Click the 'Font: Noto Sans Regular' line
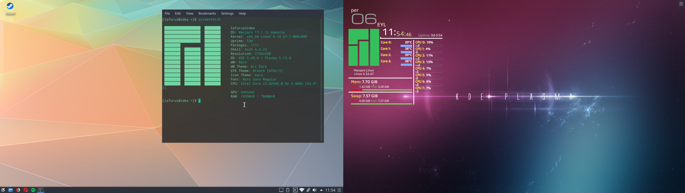This screenshot has width=685, height=193. 254,79
